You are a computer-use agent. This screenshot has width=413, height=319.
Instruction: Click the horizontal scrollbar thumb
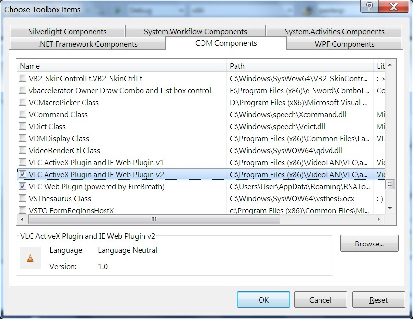[x=154, y=219]
